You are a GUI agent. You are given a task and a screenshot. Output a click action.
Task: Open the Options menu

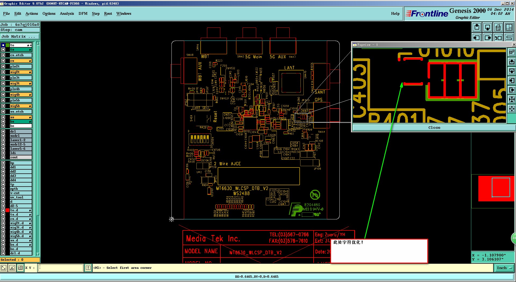(x=49, y=13)
